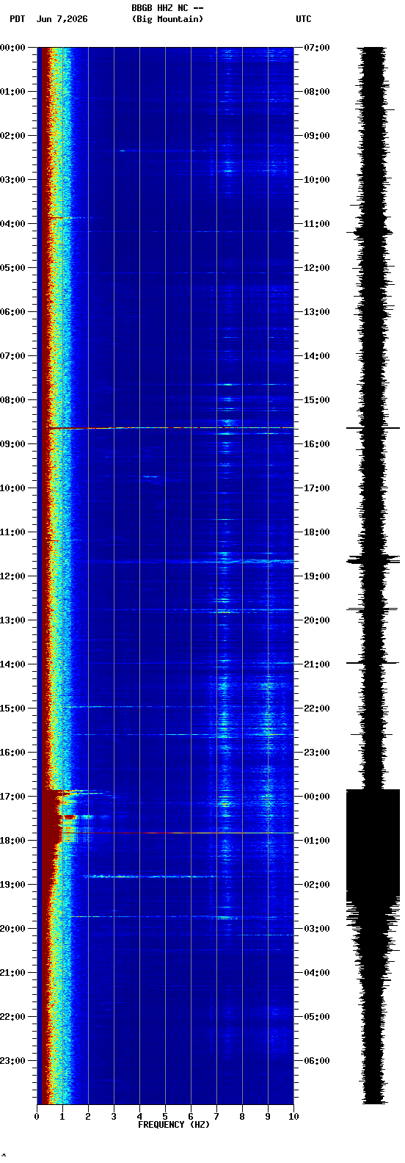Click the station title BBGB HHZ NC --
This screenshot has height=1163, width=405.
(167, 8)
